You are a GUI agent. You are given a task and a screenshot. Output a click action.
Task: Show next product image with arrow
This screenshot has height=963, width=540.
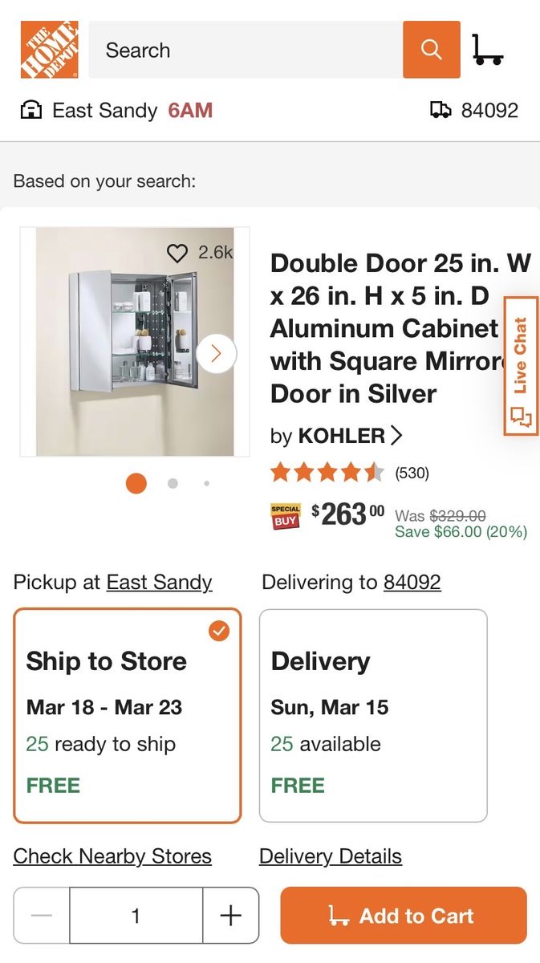pos(215,354)
